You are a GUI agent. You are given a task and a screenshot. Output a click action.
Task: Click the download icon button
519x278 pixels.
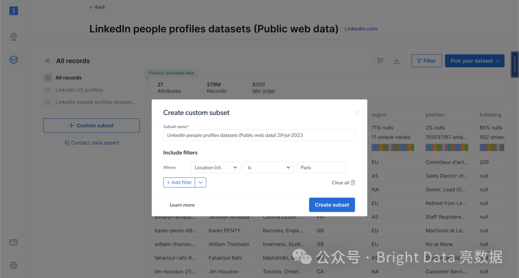click(397, 61)
